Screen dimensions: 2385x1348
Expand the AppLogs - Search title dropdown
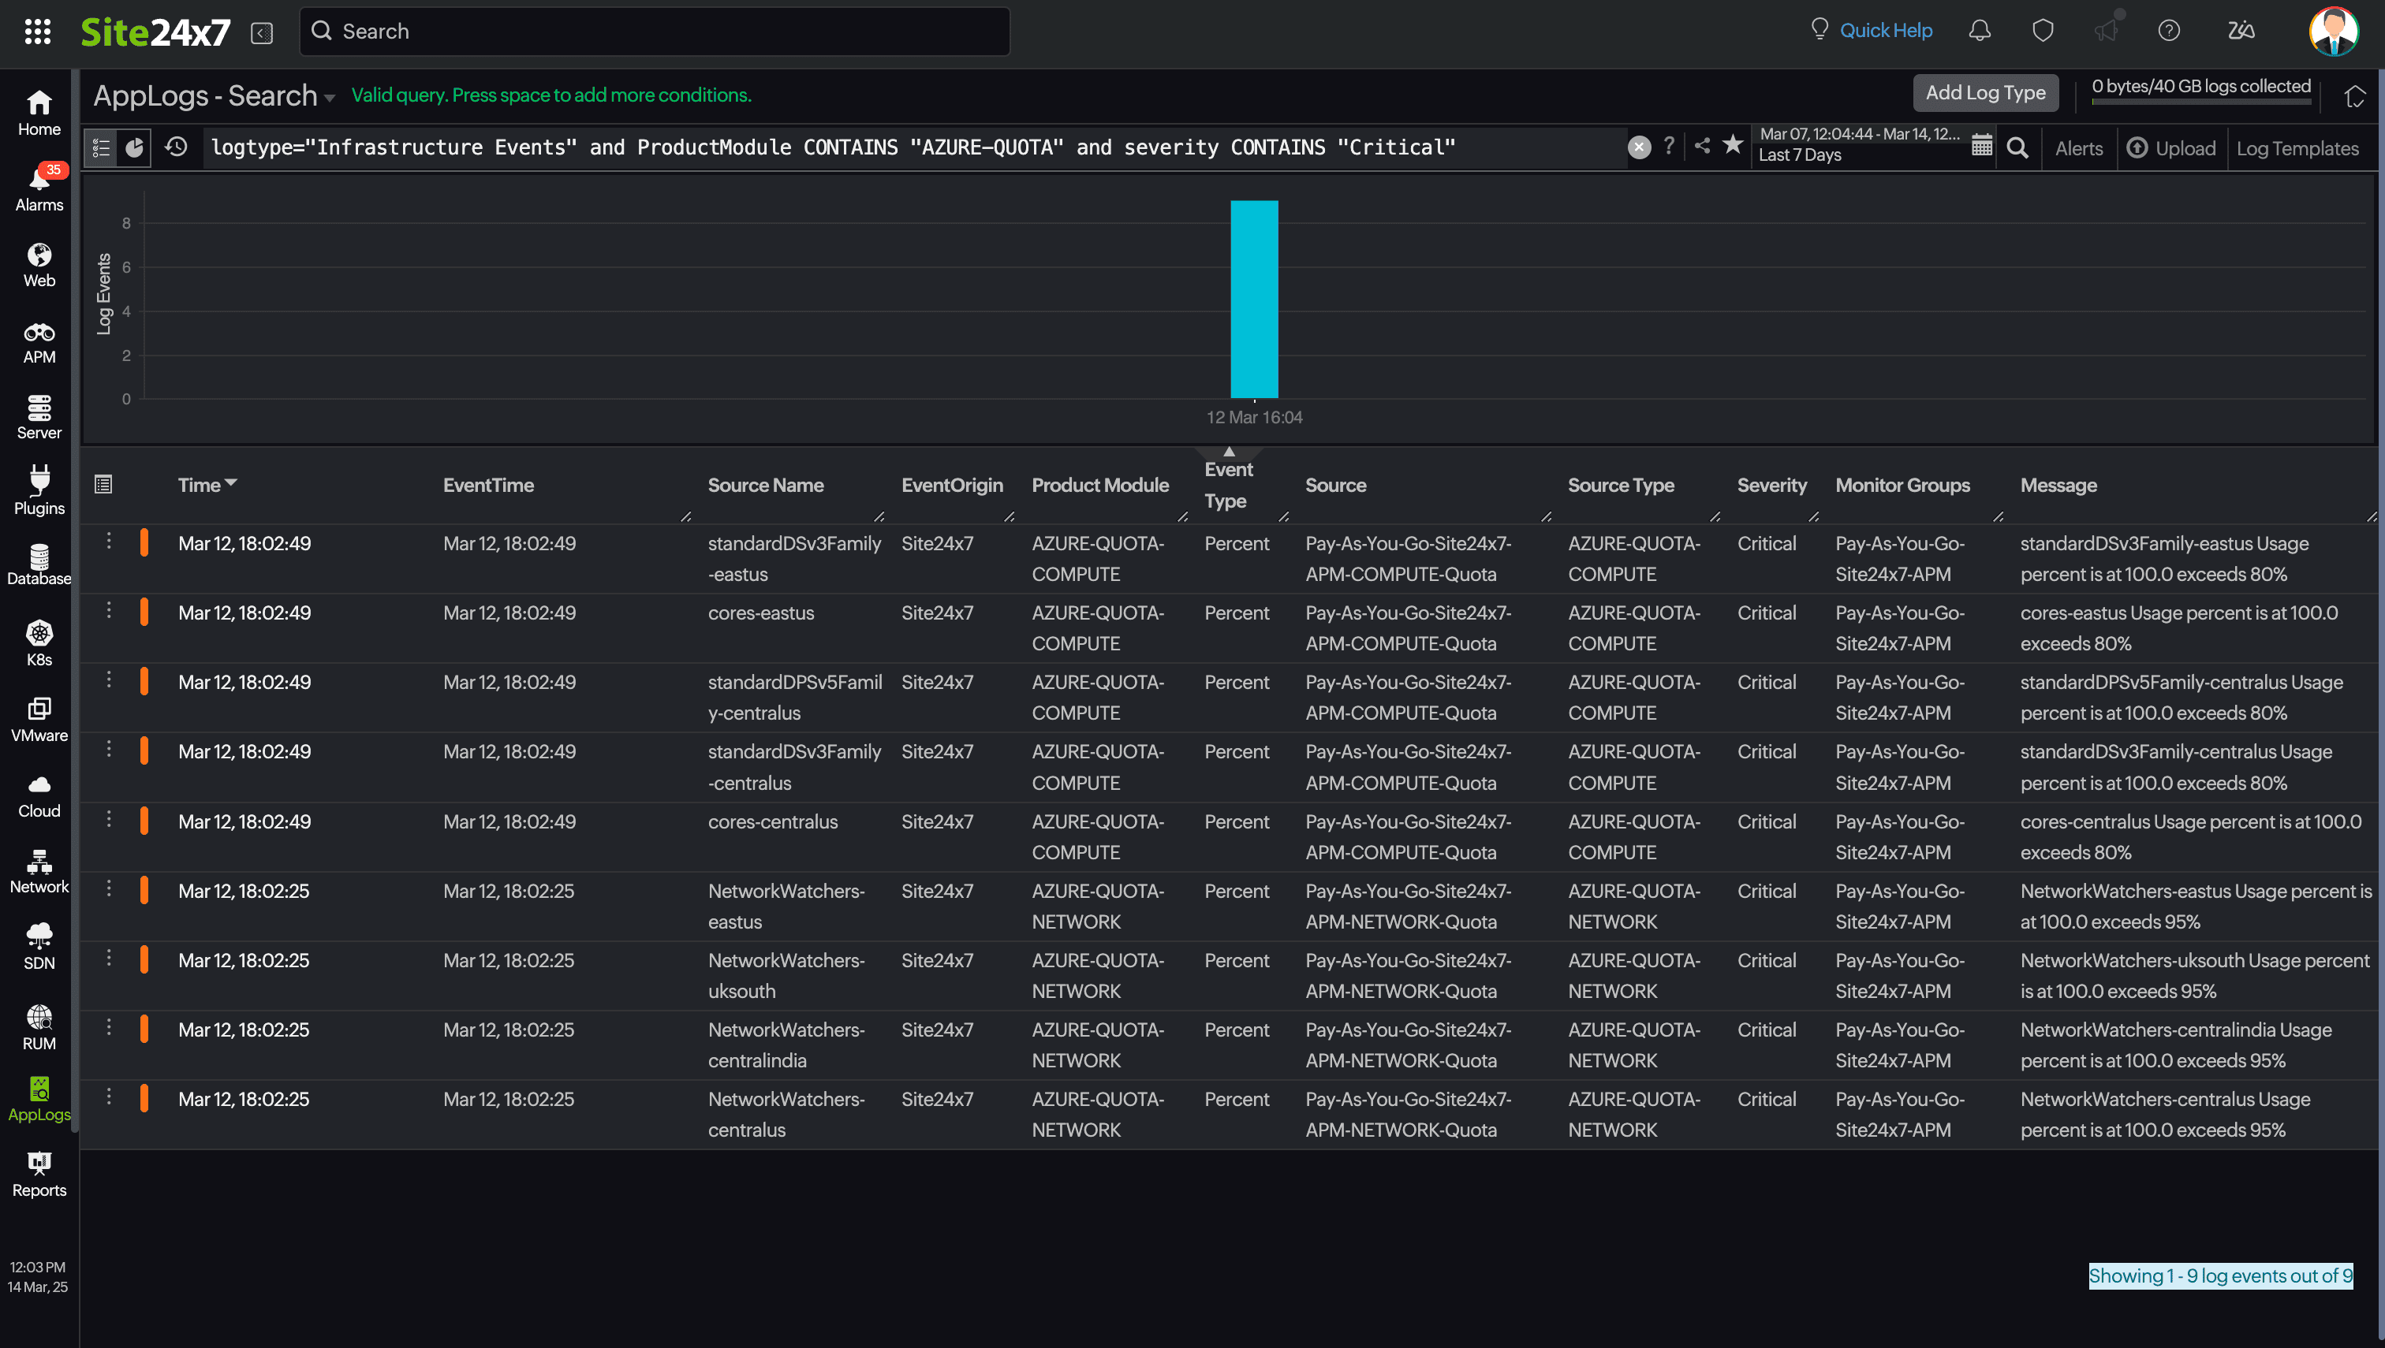point(330,97)
